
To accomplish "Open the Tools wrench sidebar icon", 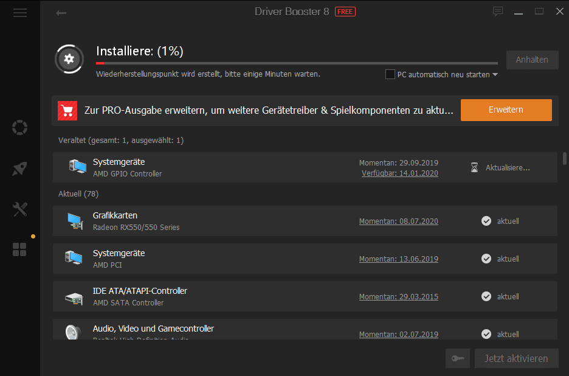I will [x=19, y=209].
